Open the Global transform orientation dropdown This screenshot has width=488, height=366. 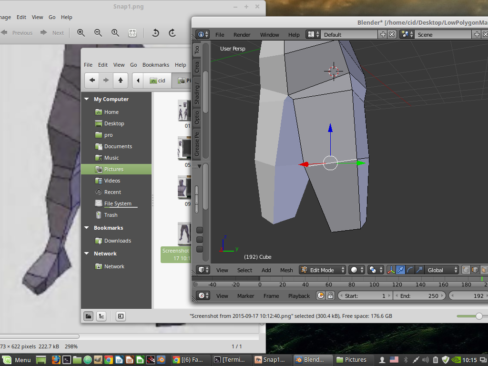[442, 270]
